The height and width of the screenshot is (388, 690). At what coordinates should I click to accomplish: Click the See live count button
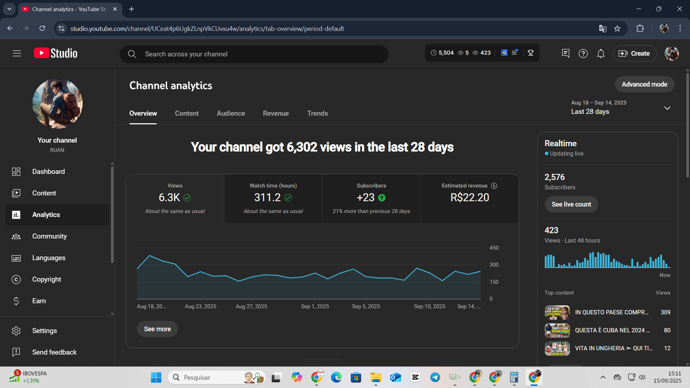pos(571,204)
